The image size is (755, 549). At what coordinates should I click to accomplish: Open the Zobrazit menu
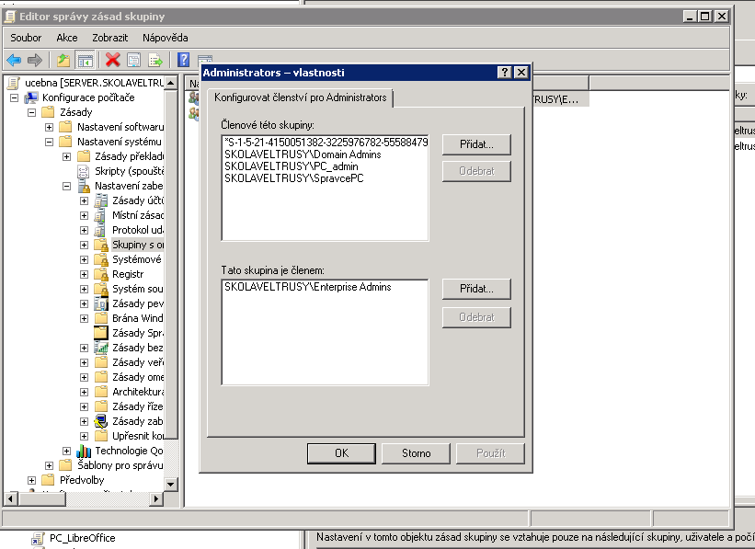tap(109, 38)
